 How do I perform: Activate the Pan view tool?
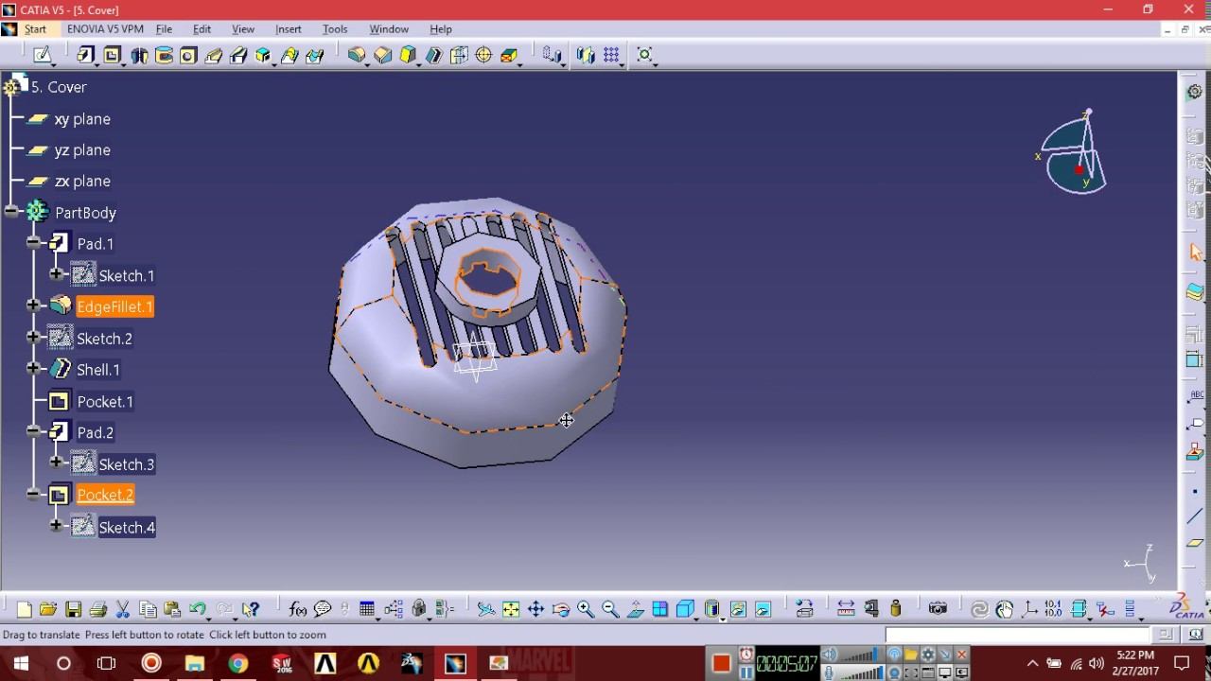point(535,609)
